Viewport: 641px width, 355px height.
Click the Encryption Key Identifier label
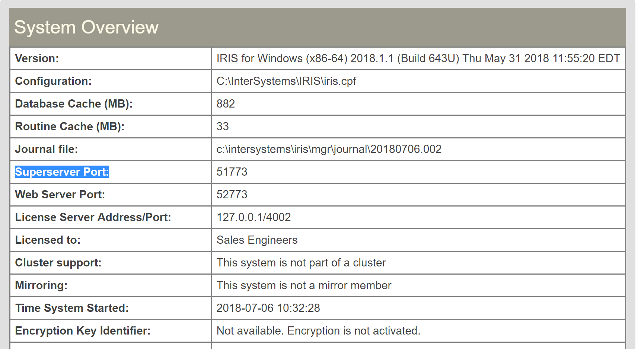point(83,331)
